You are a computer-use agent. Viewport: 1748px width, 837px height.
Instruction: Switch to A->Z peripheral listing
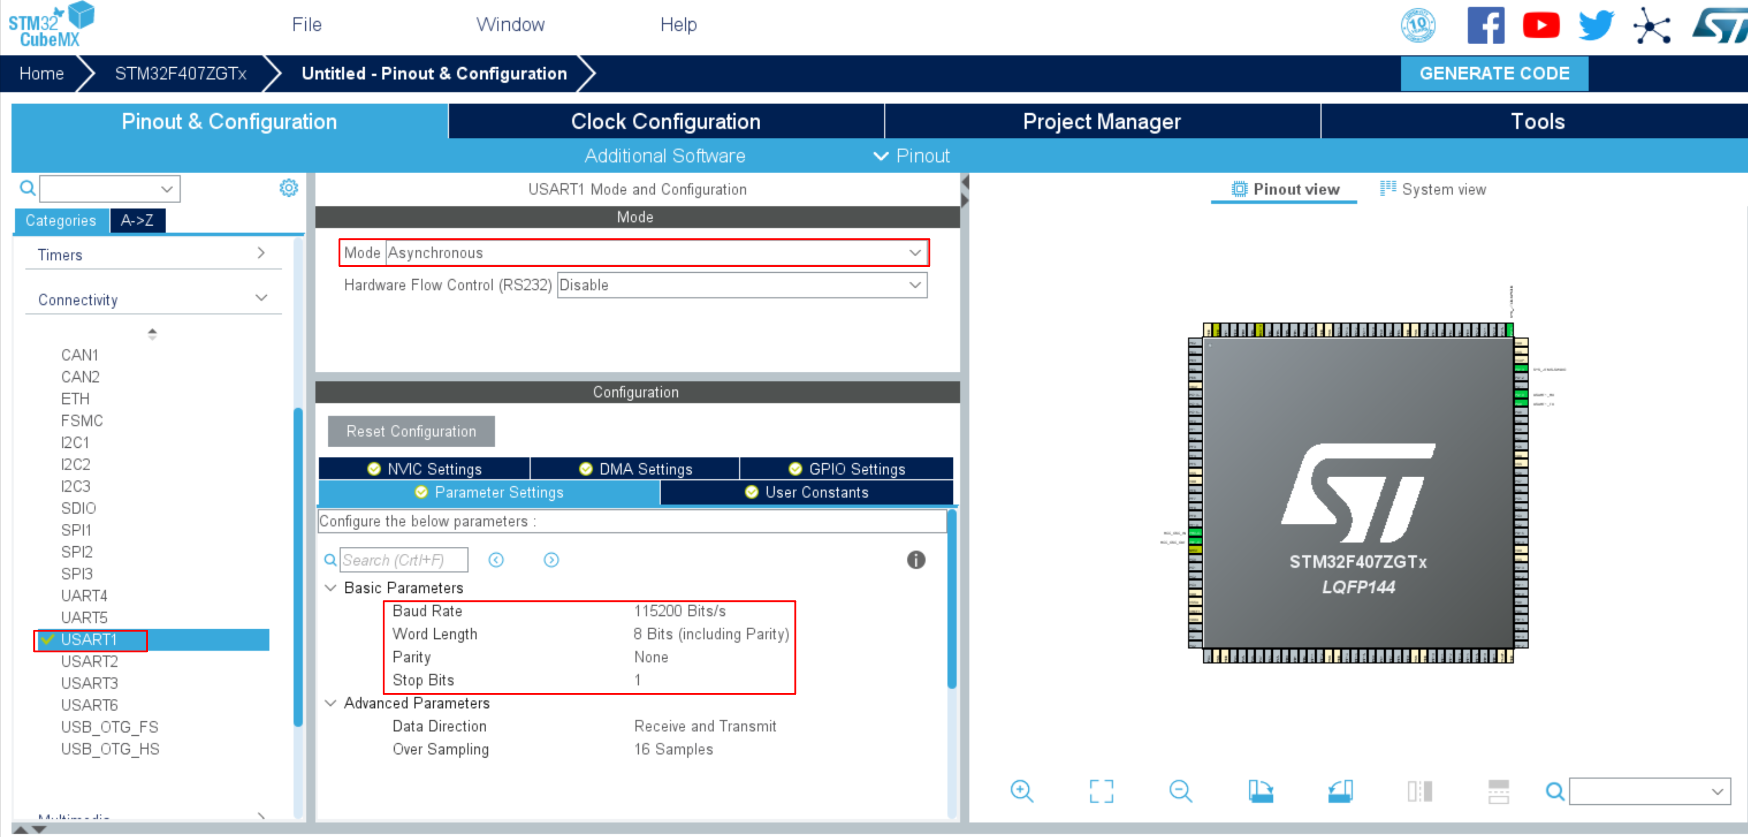137,220
